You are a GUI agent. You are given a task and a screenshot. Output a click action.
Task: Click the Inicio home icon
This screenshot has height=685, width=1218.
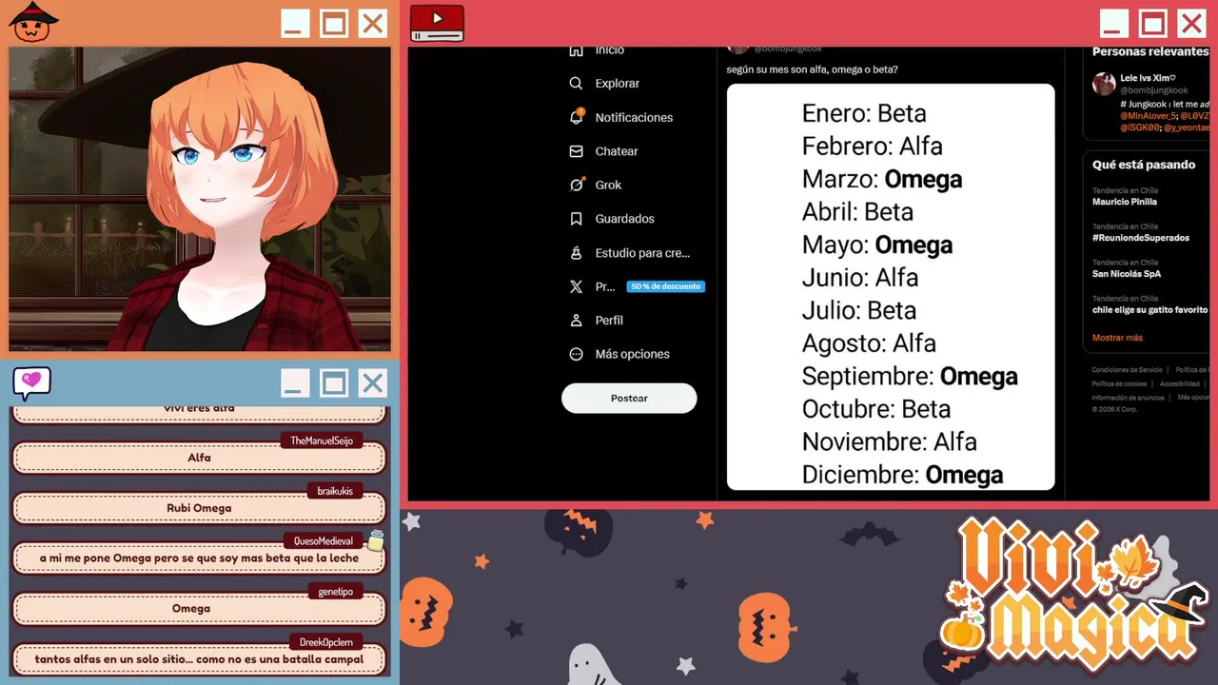(x=576, y=50)
